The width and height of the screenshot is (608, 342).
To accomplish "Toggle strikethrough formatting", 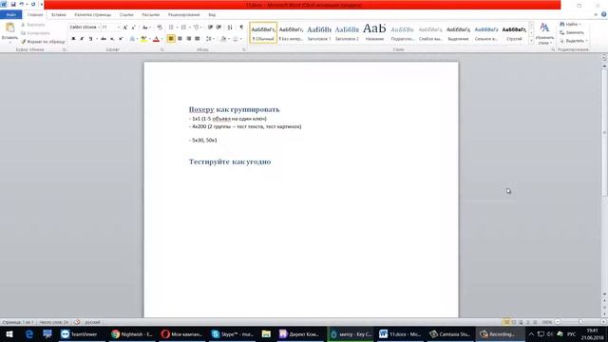I will point(104,39).
